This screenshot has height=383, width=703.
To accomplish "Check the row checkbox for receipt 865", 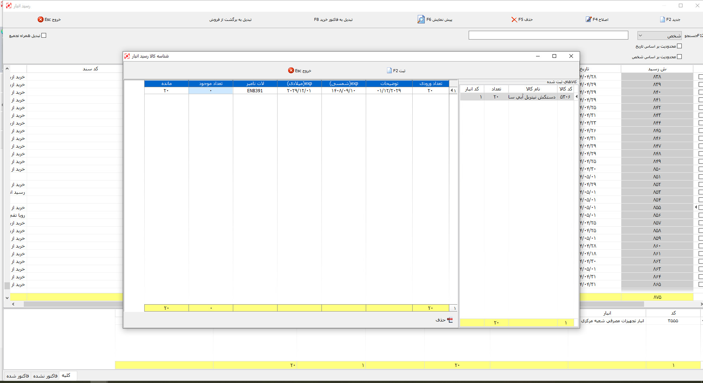I will pos(700,285).
